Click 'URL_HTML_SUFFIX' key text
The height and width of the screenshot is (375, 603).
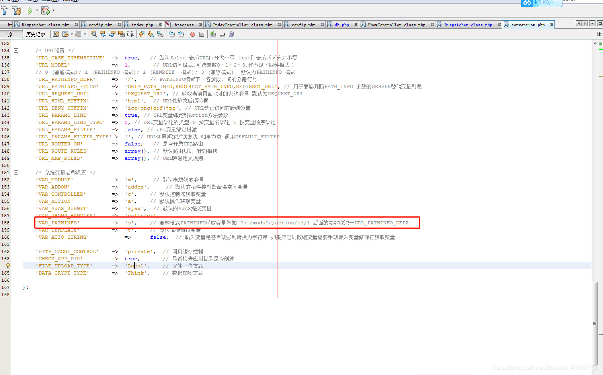pyautogui.click(x=62, y=101)
